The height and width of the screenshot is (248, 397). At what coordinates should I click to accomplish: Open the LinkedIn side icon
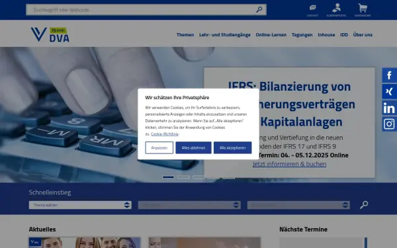tap(390, 108)
